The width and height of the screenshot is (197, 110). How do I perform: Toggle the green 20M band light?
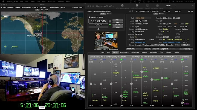pyautogui.click(x=142, y=60)
